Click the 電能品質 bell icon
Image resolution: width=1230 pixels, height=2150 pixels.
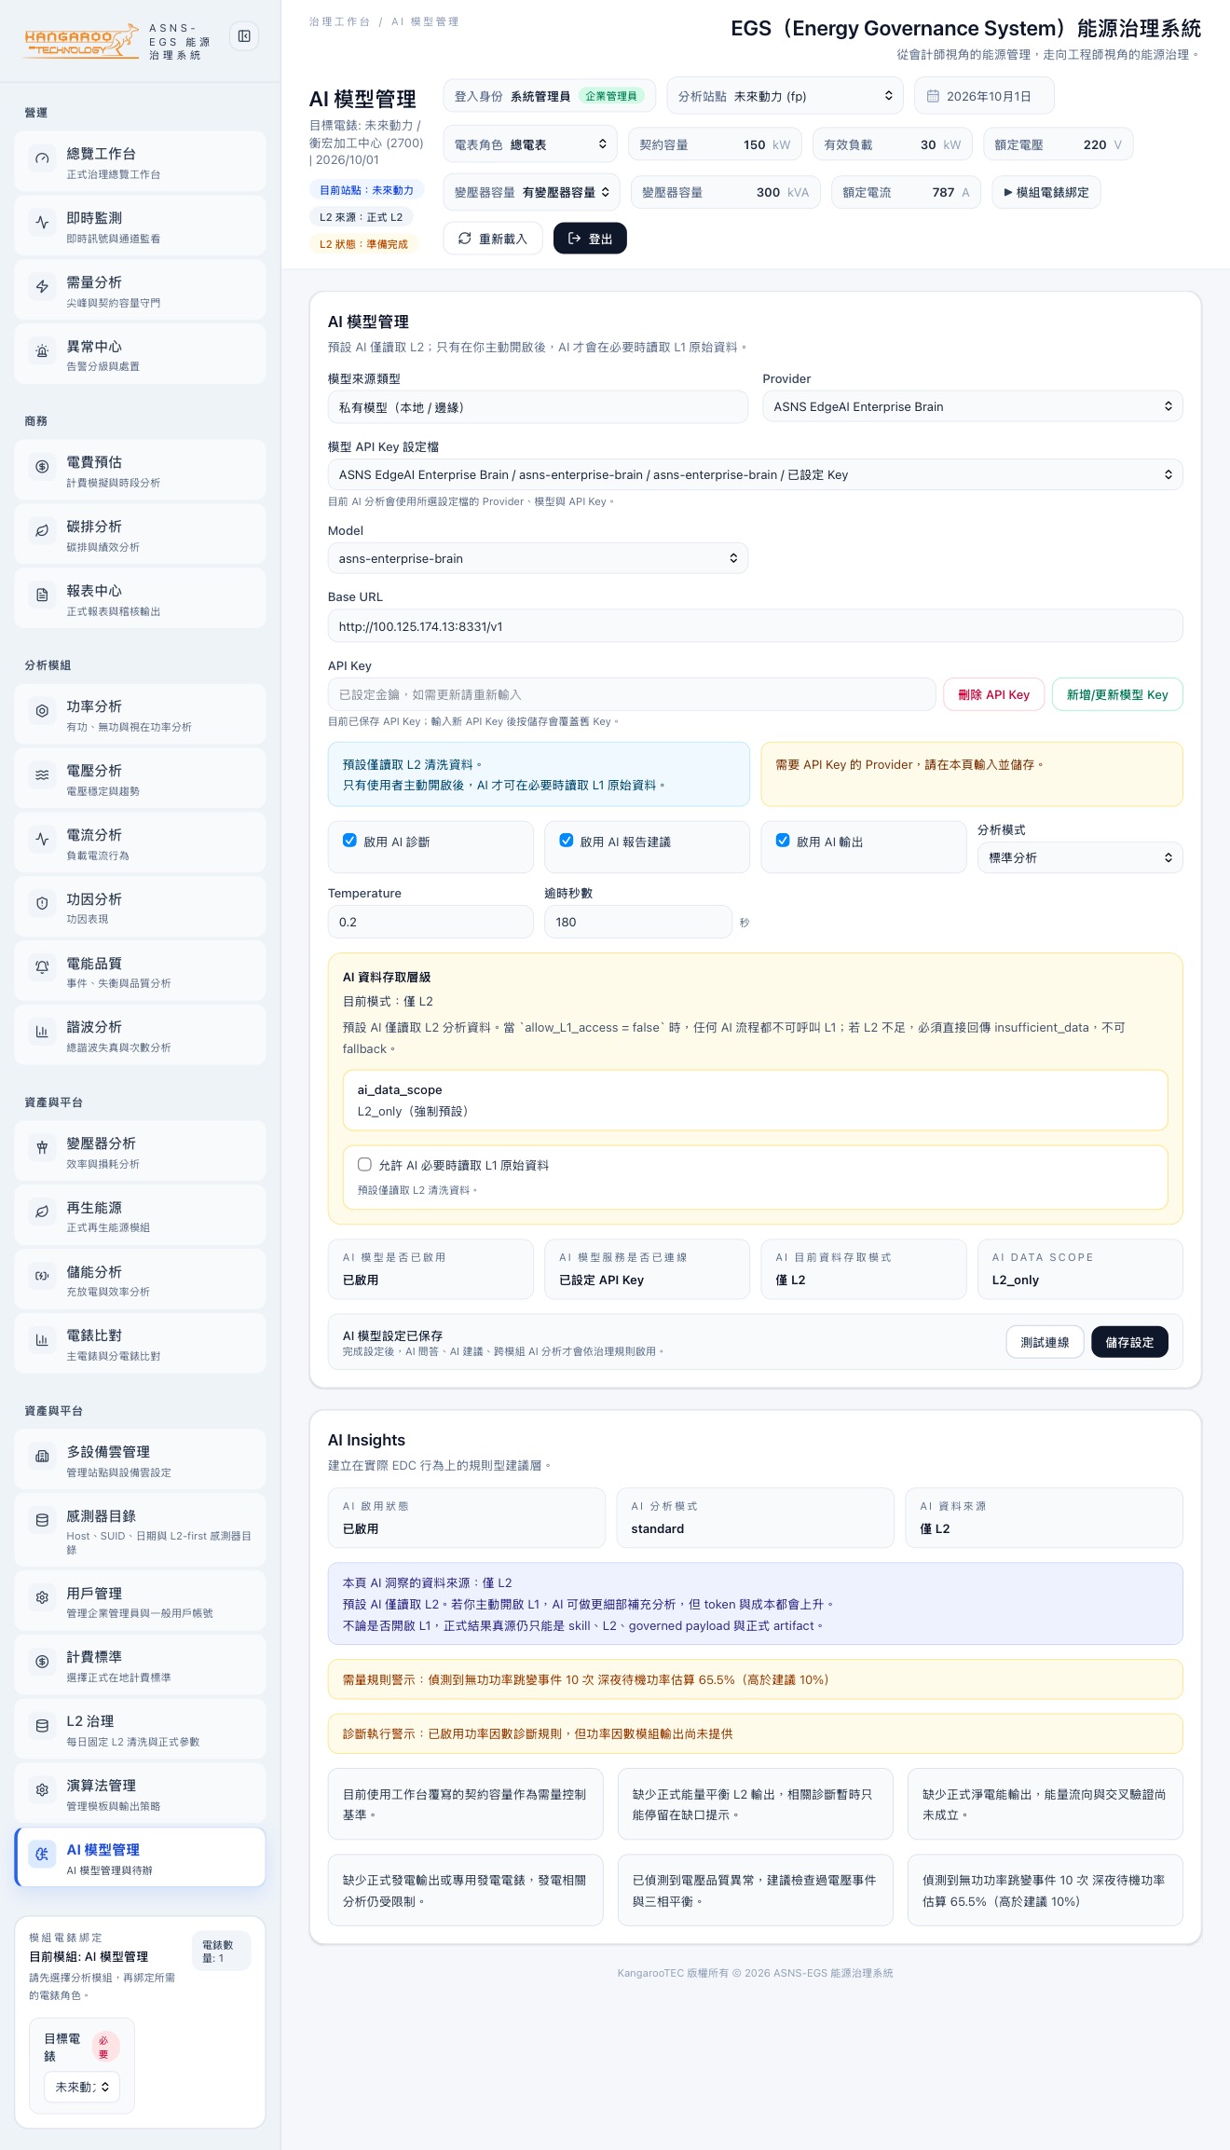coord(42,968)
